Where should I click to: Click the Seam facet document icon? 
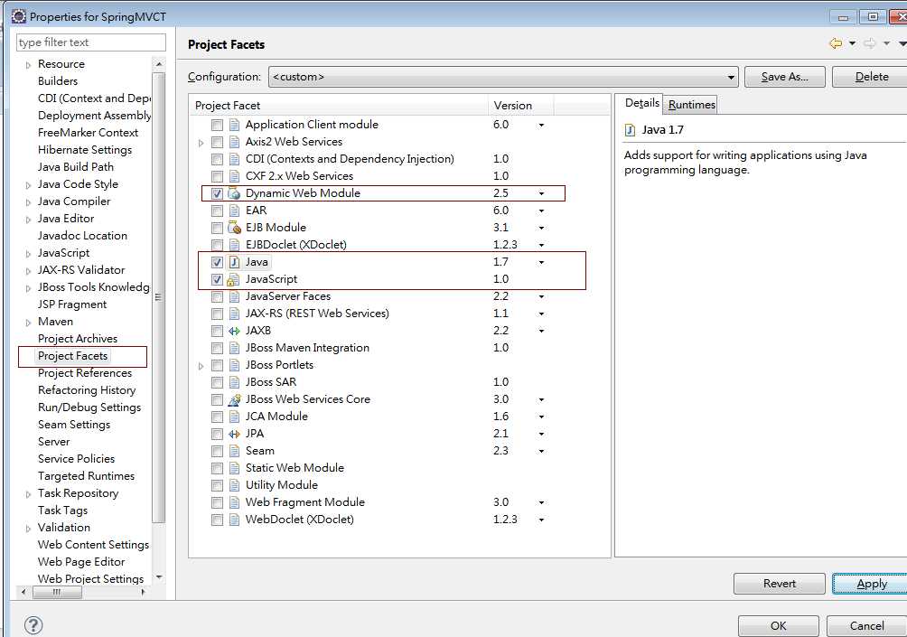(234, 451)
